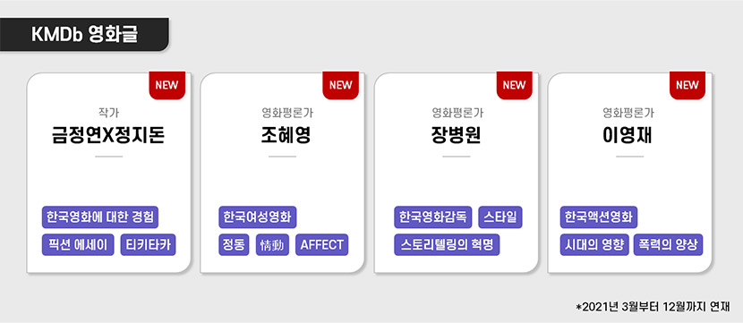Click the 한국여성영화 tag
The image size is (743, 323).
[x=257, y=217]
